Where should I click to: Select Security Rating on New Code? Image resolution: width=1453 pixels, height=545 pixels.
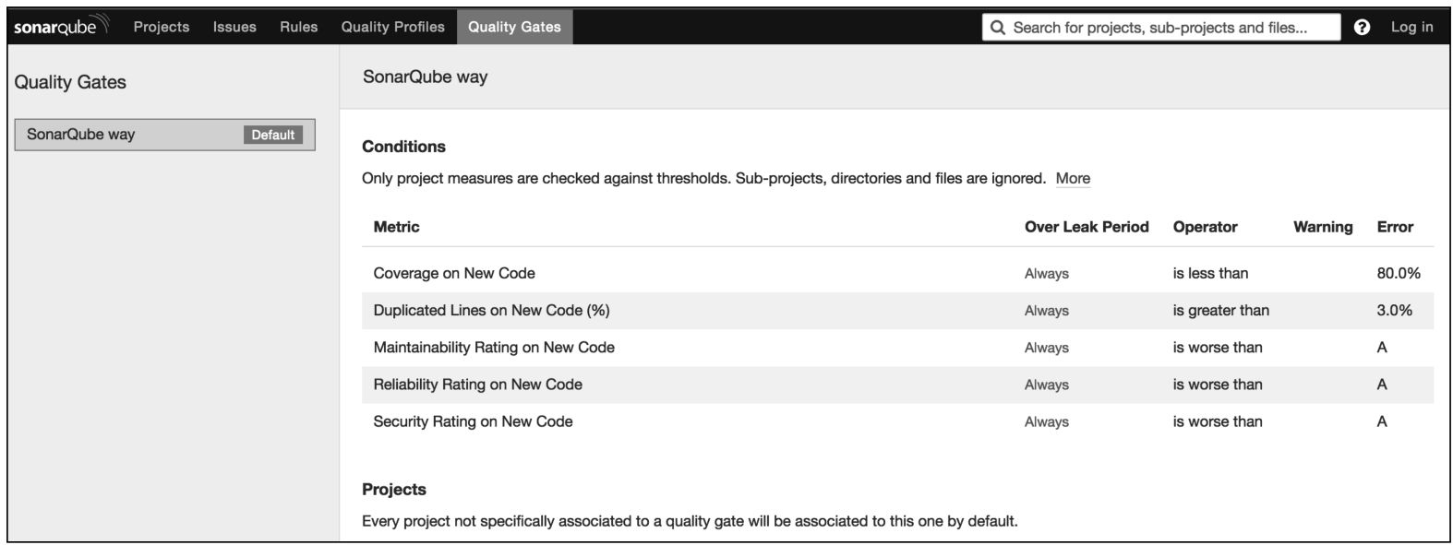pyautogui.click(x=473, y=421)
